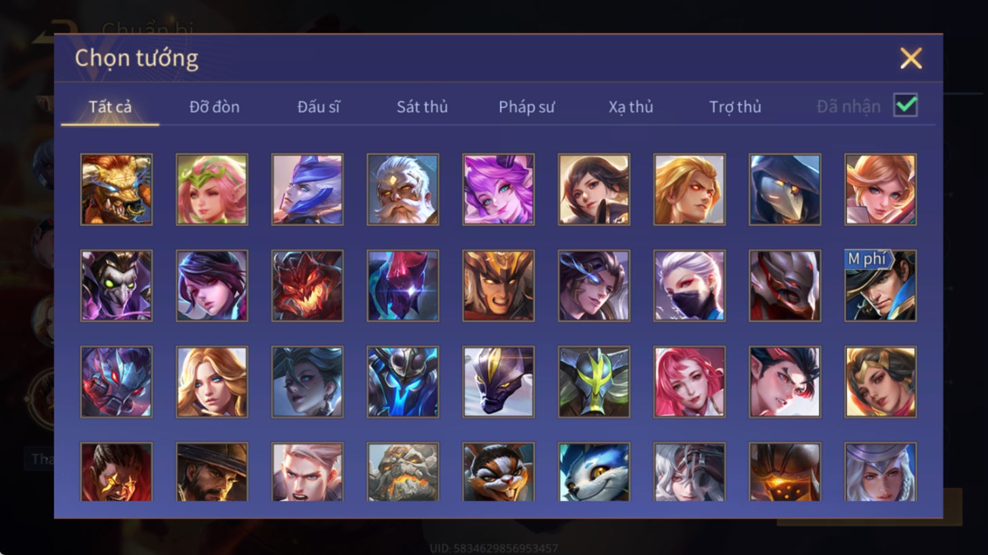Select the hooded plague mask hero
Viewport: 988px width, 555px height.
785,190
